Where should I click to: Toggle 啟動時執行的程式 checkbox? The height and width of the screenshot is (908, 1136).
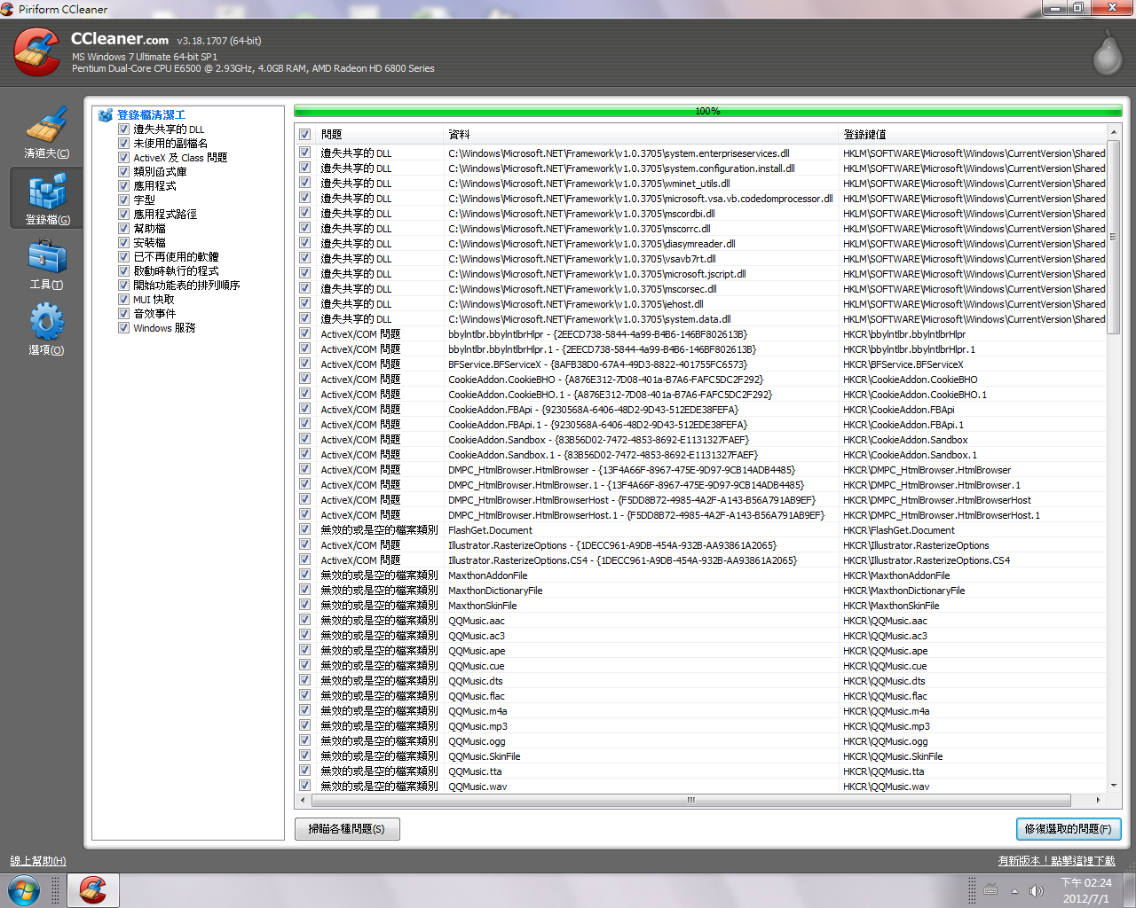point(124,271)
